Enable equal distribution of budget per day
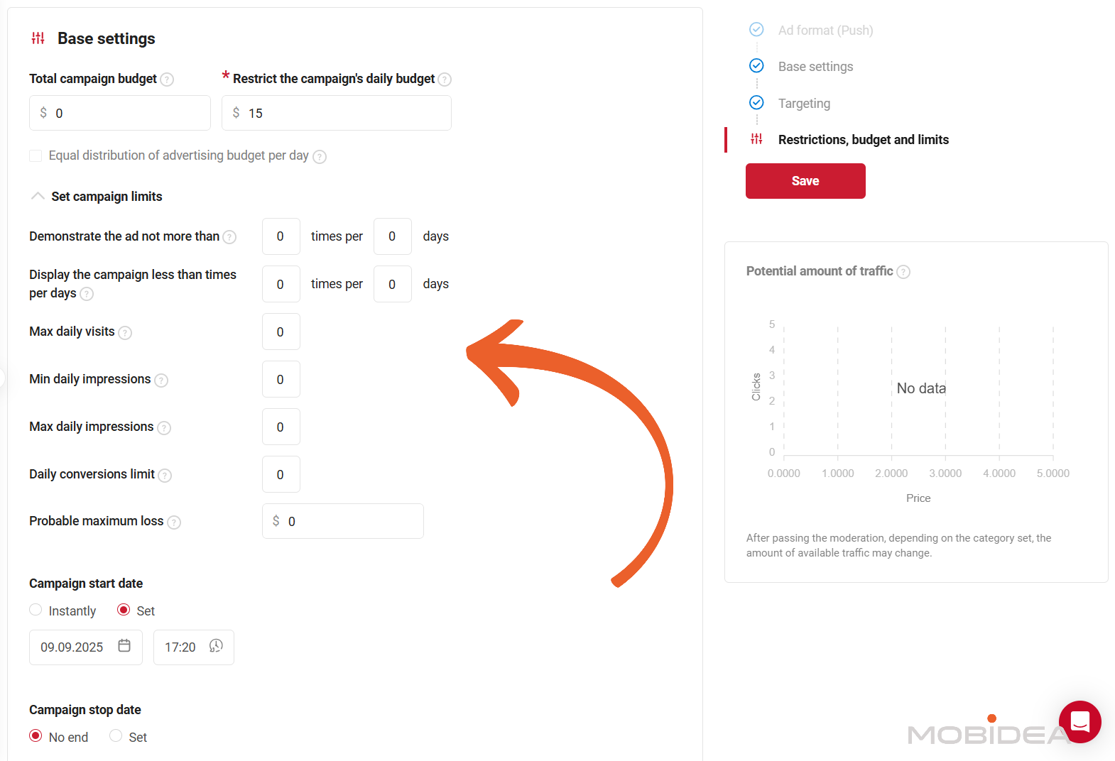This screenshot has width=1115, height=761. [36, 156]
